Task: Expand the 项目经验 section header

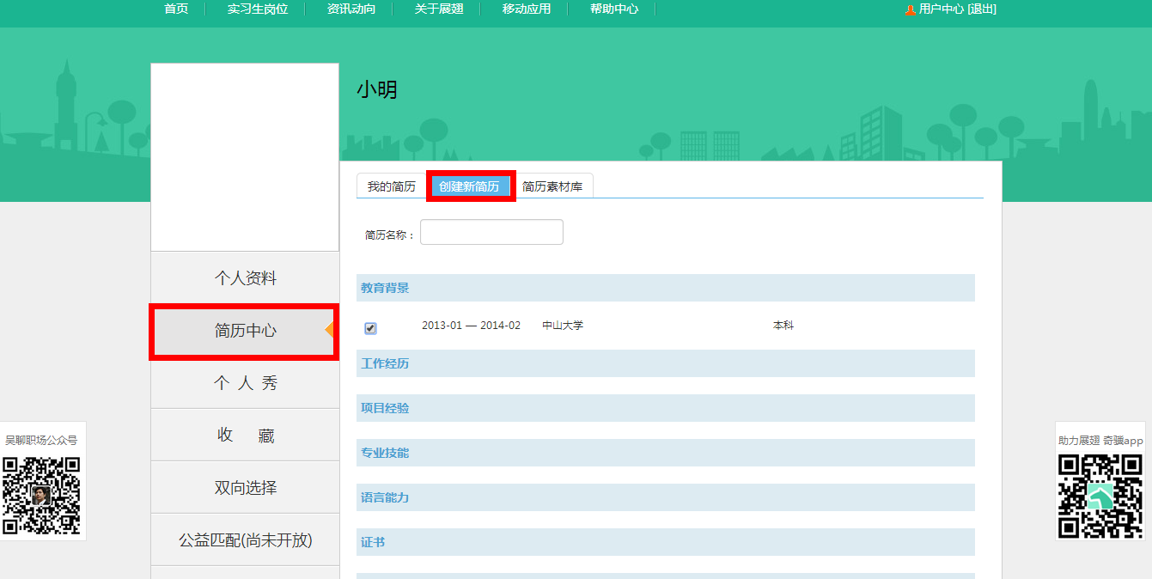Action: click(x=385, y=408)
